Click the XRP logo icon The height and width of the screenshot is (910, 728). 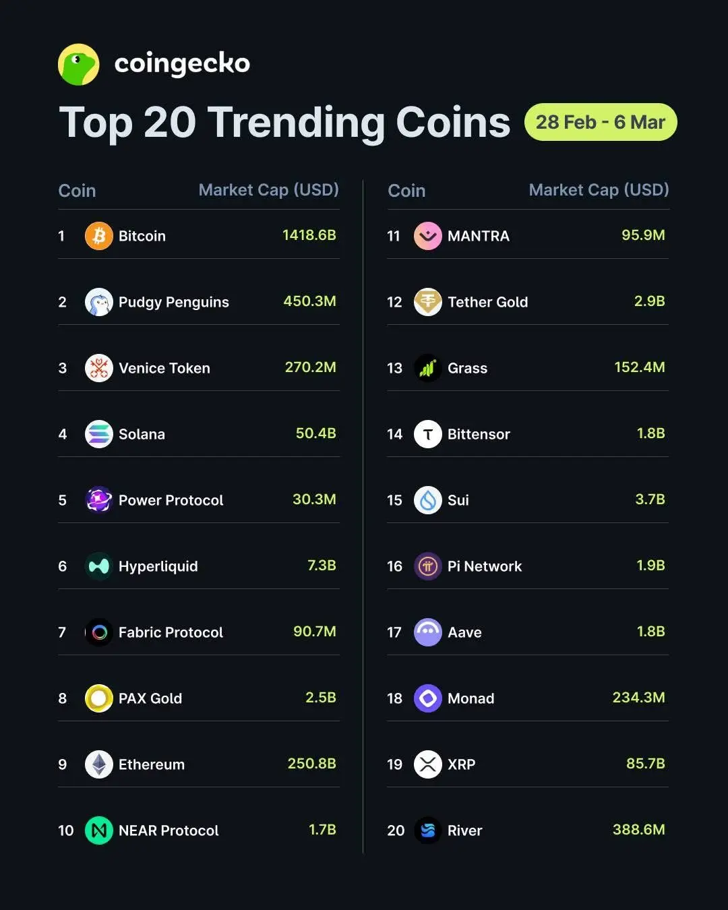tap(428, 764)
